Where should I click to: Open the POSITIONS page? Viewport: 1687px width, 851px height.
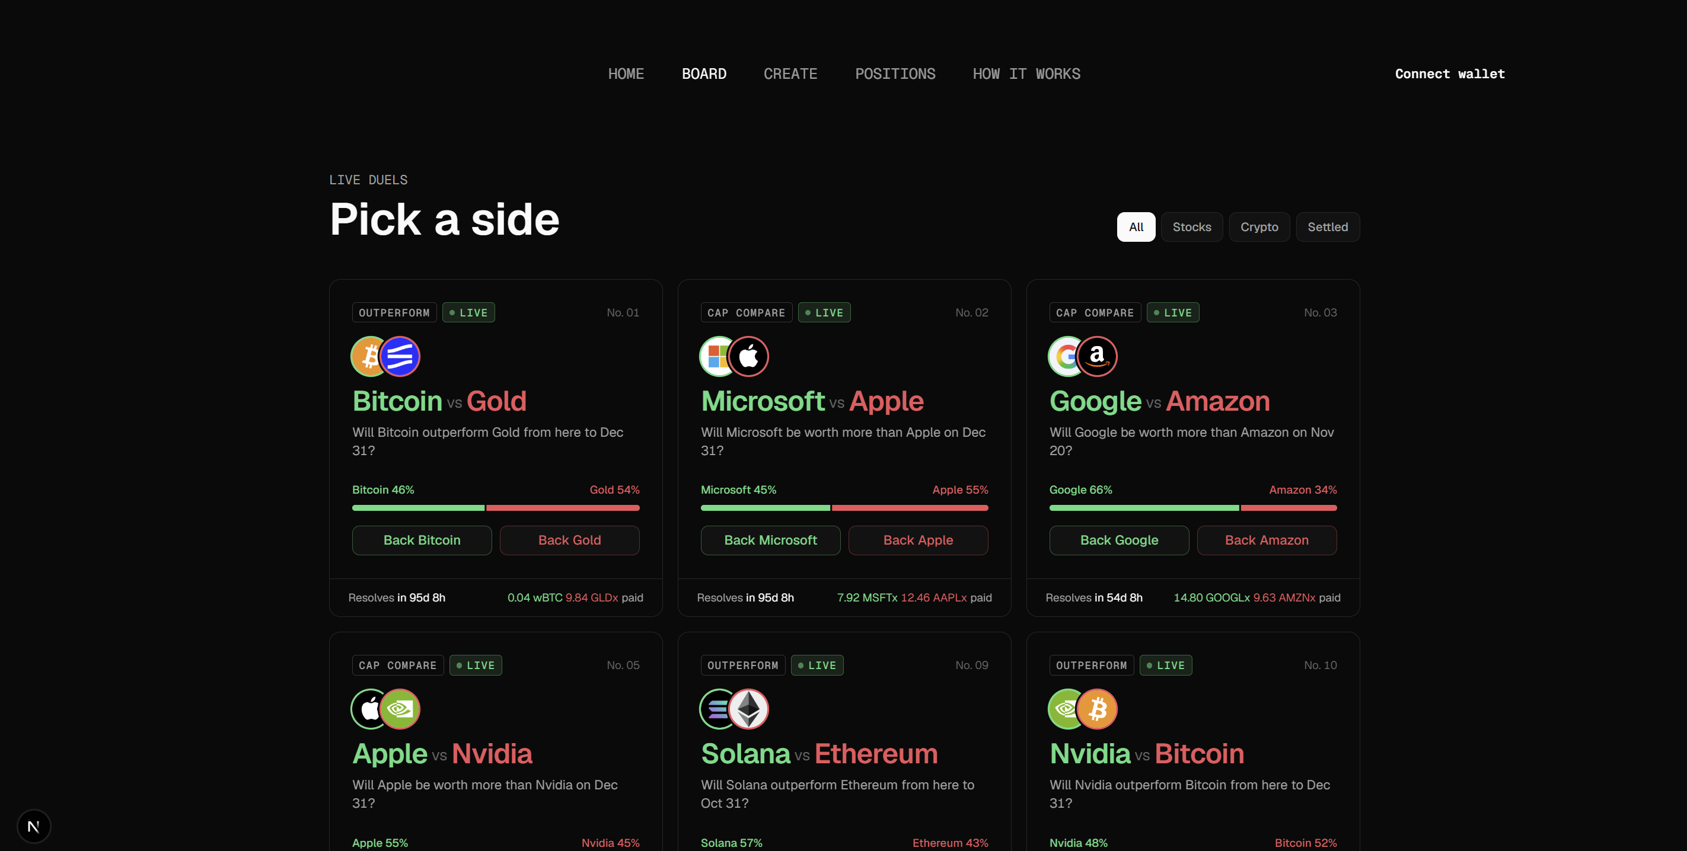[895, 74]
